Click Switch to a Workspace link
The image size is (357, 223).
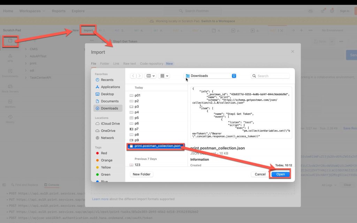(x=218, y=21)
